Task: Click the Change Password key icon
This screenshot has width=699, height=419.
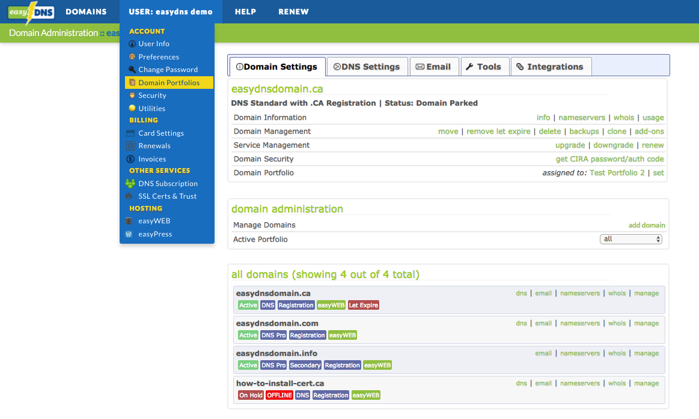Action: (x=132, y=70)
